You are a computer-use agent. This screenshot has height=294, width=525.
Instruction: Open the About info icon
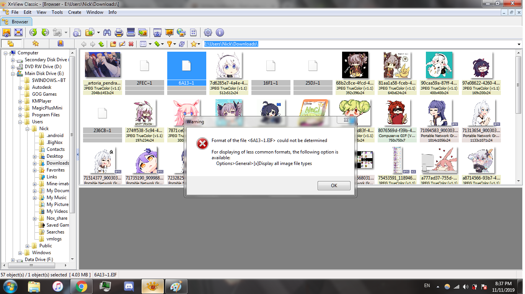click(x=220, y=33)
